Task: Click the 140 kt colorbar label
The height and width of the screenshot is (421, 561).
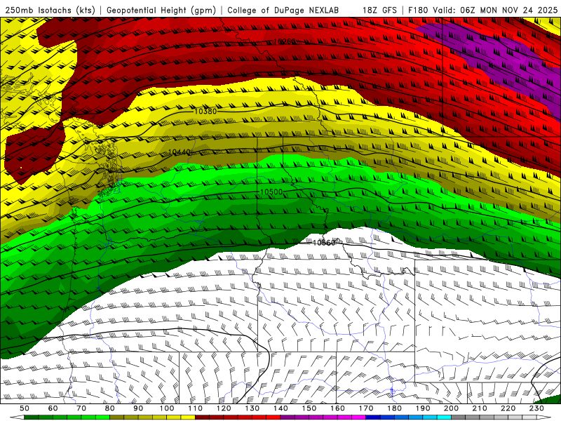Action: pyautogui.click(x=280, y=408)
